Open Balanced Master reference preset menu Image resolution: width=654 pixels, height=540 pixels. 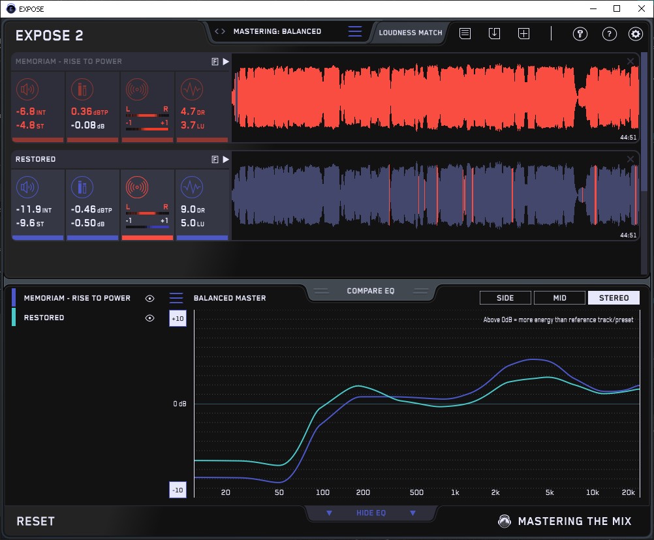pos(176,298)
